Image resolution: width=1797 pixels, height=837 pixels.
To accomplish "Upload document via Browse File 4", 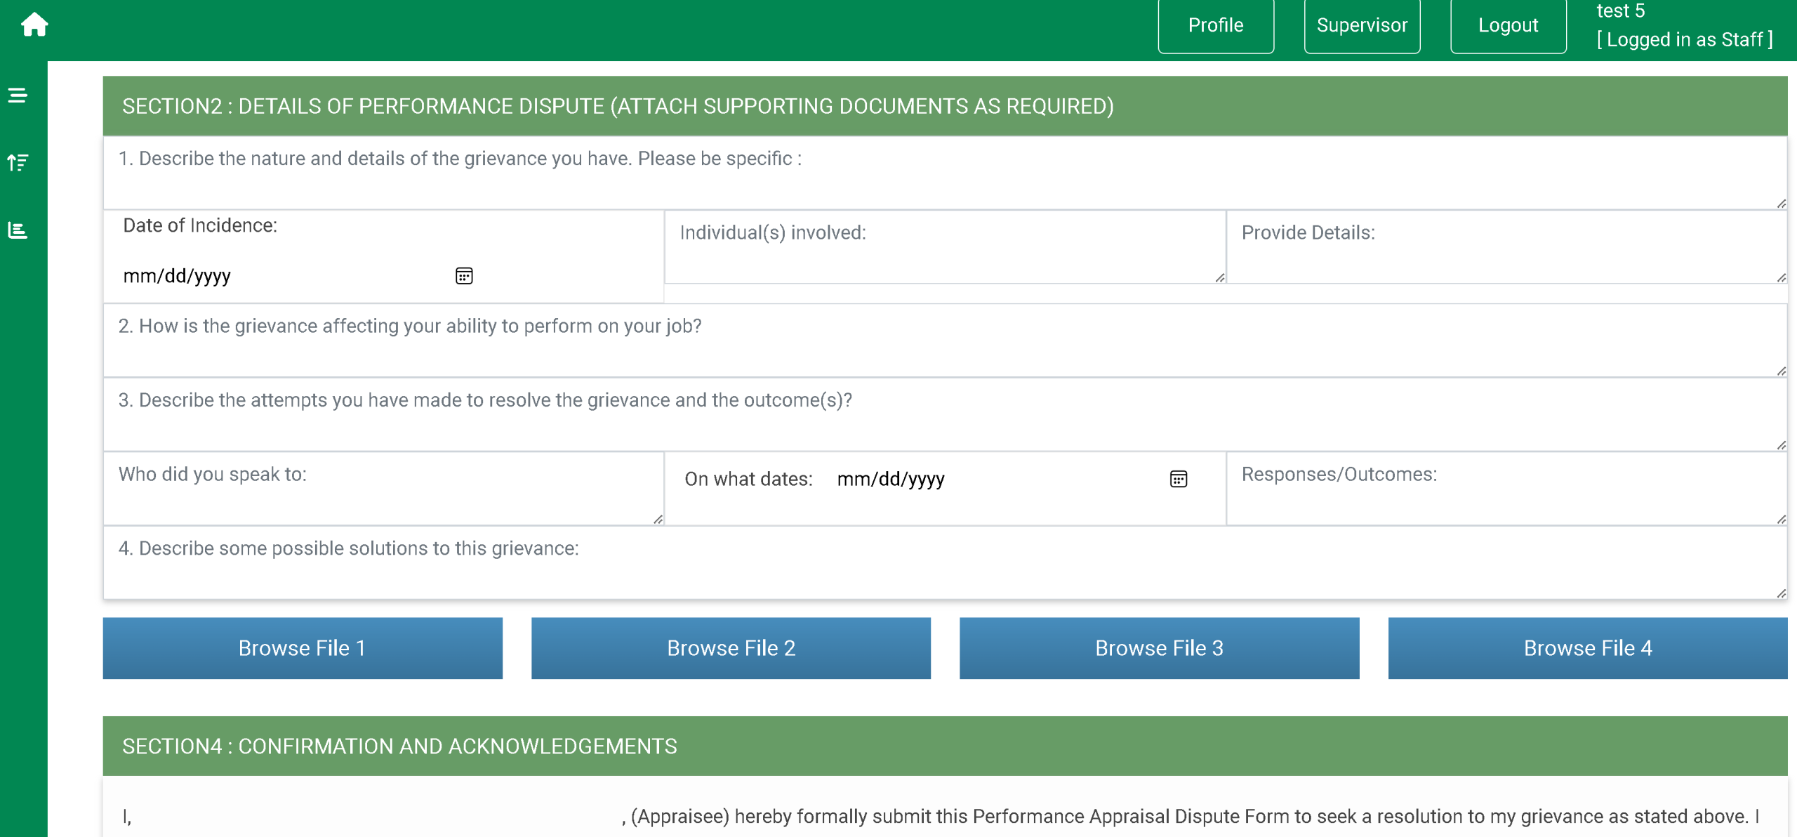I will [x=1587, y=648].
